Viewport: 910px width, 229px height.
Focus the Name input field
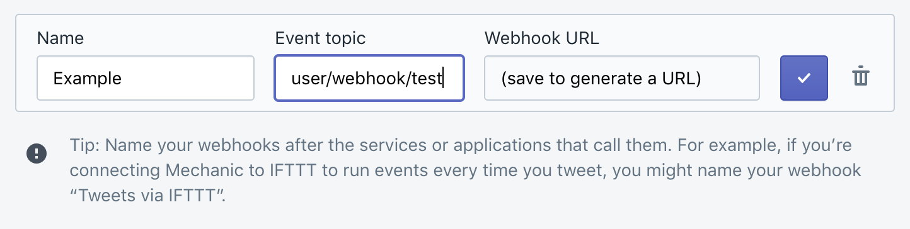(146, 78)
